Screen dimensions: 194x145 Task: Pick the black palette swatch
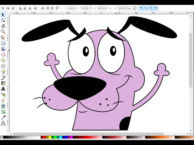click(x=4, y=137)
